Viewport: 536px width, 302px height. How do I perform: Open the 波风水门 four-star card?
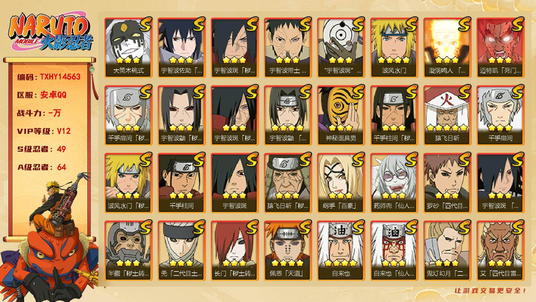click(394, 48)
